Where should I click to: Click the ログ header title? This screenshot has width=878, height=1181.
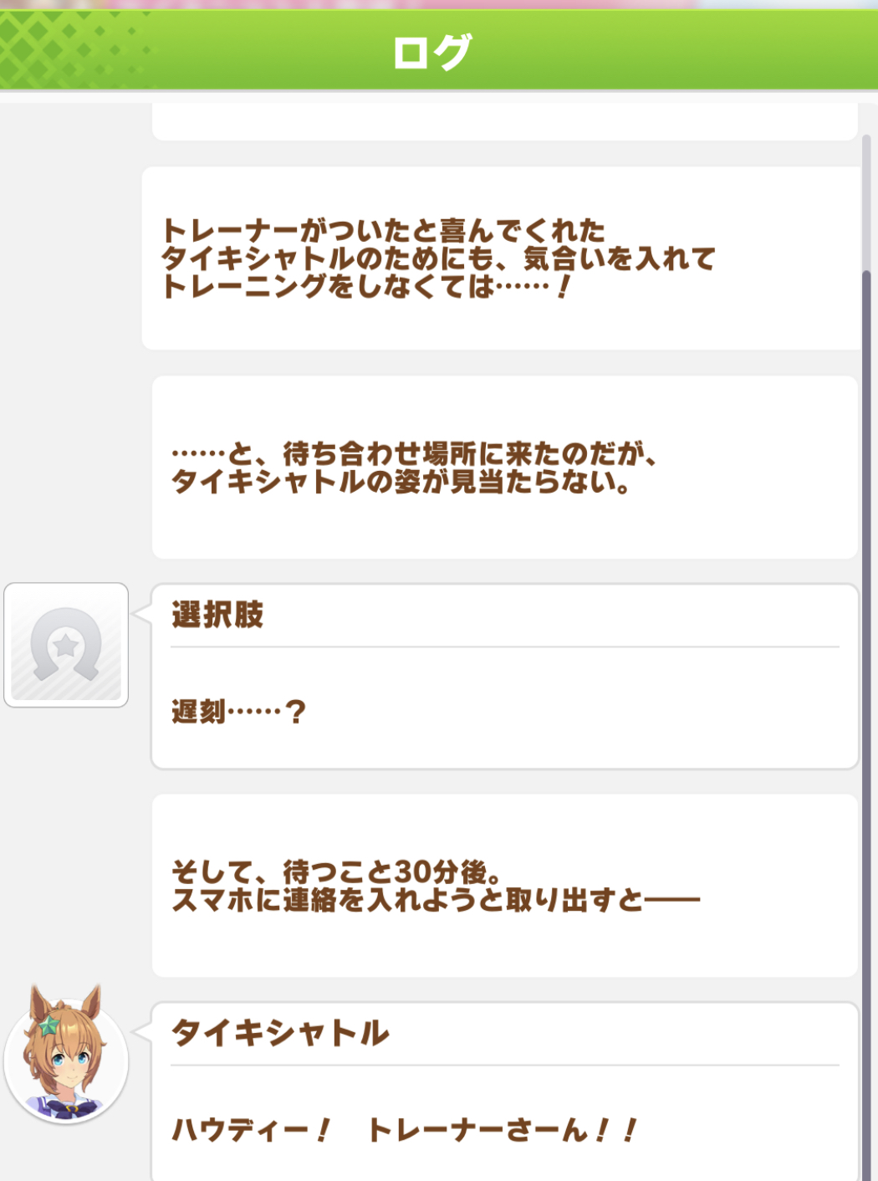pyautogui.click(x=432, y=52)
